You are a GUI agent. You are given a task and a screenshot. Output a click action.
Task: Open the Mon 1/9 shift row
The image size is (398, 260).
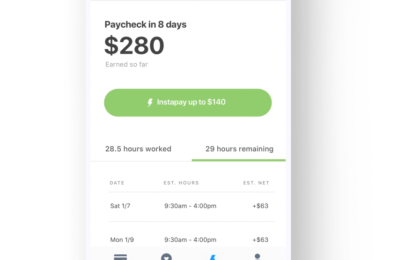pyautogui.click(x=192, y=240)
